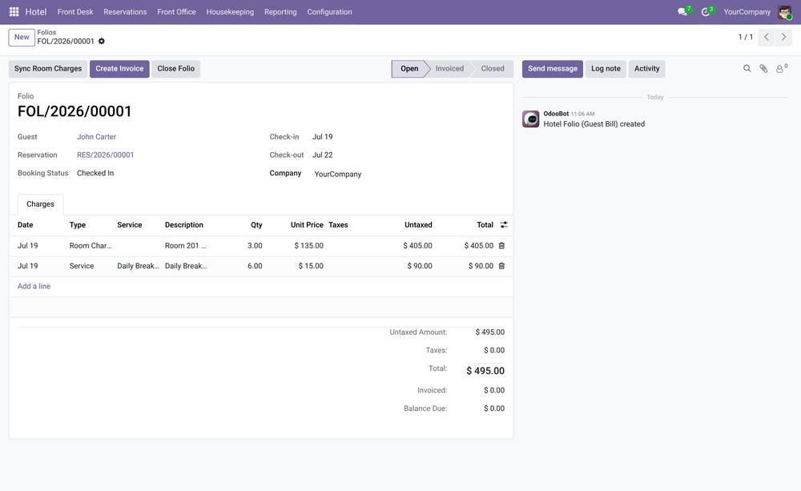Open attachments paperclip icon
Image resolution: width=801 pixels, height=491 pixels.
(x=763, y=68)
